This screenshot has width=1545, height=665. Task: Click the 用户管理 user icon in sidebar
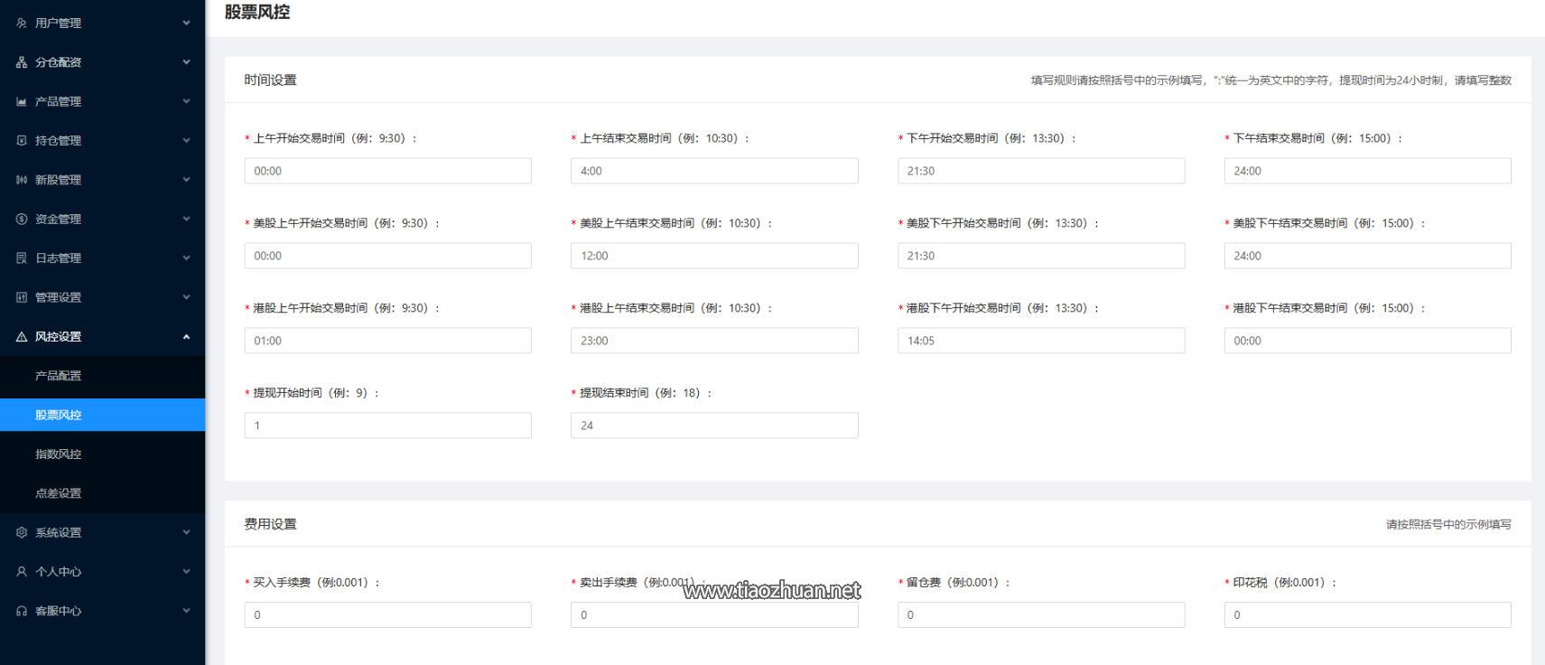click(22, 23)
